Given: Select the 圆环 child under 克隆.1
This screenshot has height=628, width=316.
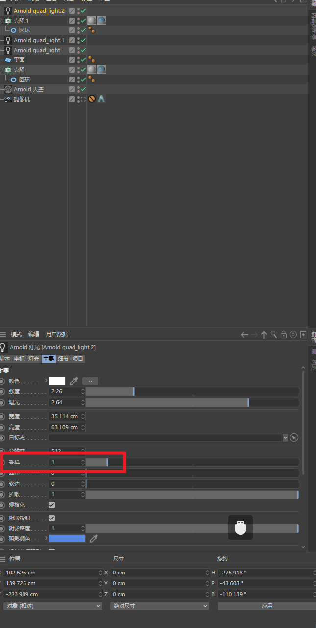Looking at the screenshot, I should 24,30.
